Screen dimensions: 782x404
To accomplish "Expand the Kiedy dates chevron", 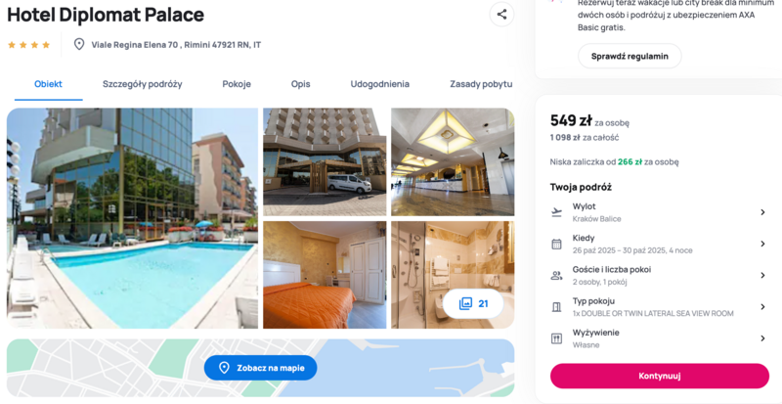I will 762,244.
